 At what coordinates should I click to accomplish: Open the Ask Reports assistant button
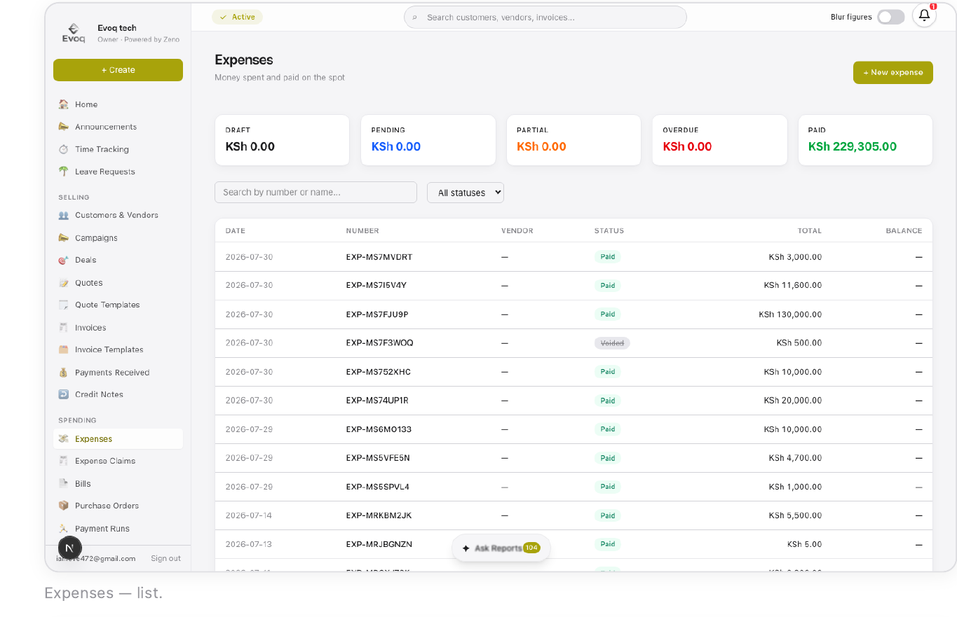pos(501,548)
